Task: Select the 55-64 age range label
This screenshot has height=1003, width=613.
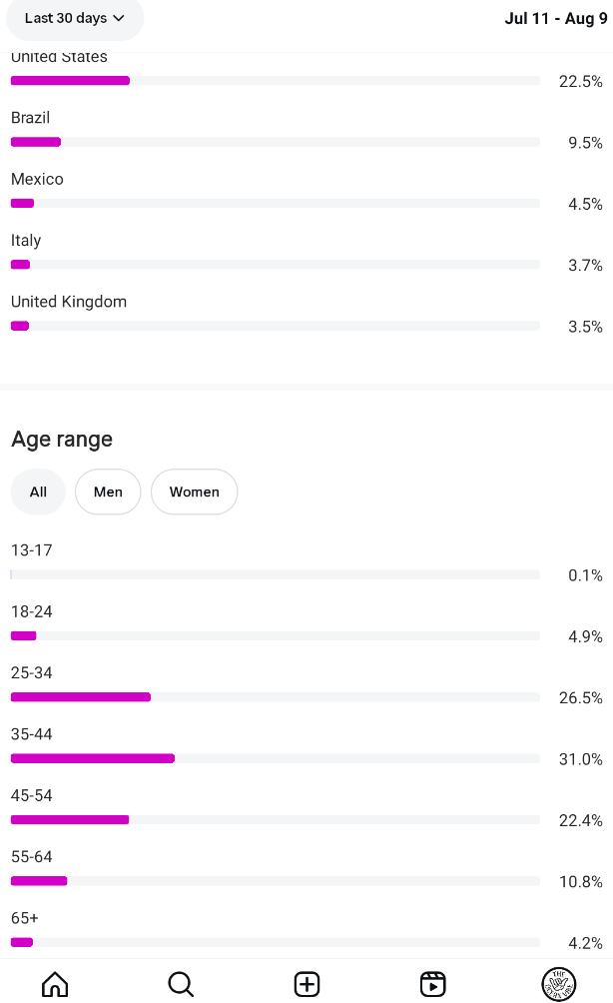Action: click(x=32, y=857)
